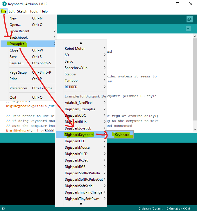
Task: Select the Examples menu entry
Action: point(28,44)
